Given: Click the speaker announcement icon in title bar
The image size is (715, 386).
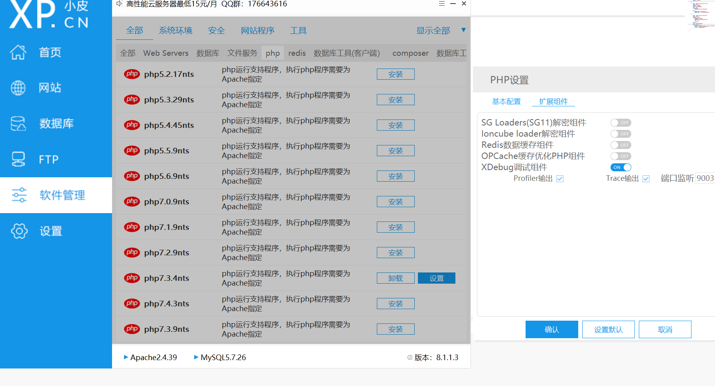Looking at the screenshot, I should click(119, 4).
